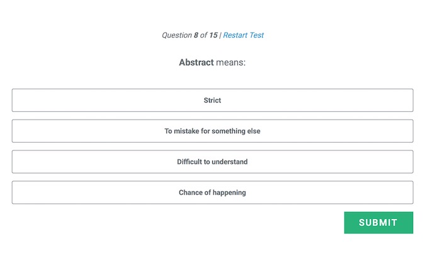Click the number 15 in the question counter
This screenshot has height=263, width=432.
point(213,35)
